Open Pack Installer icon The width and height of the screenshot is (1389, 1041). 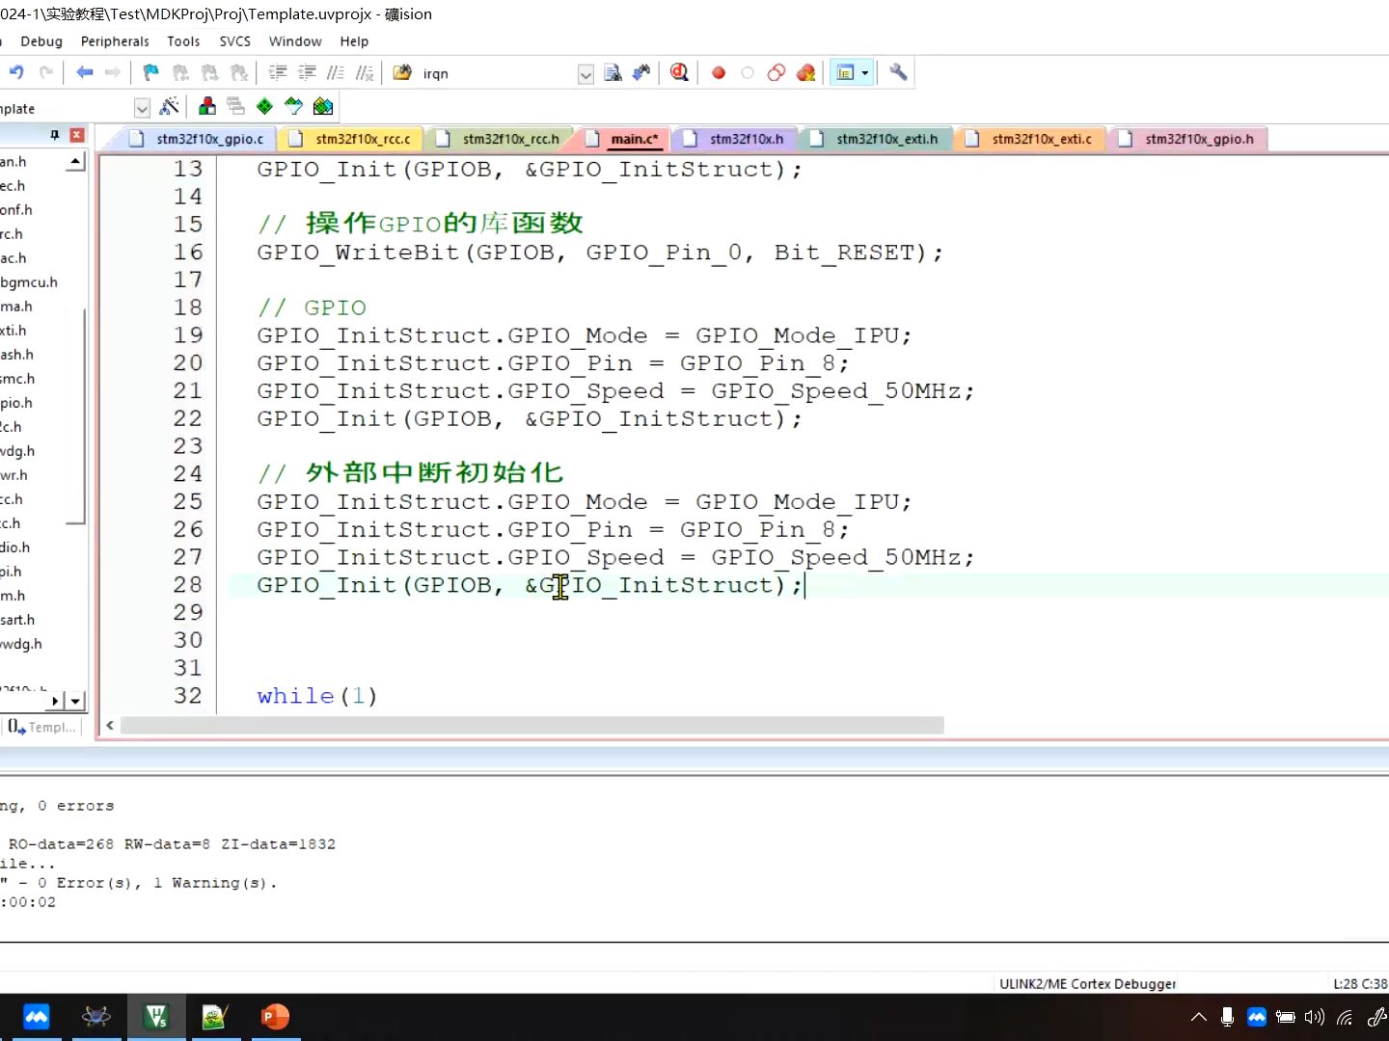click(323, 106)
